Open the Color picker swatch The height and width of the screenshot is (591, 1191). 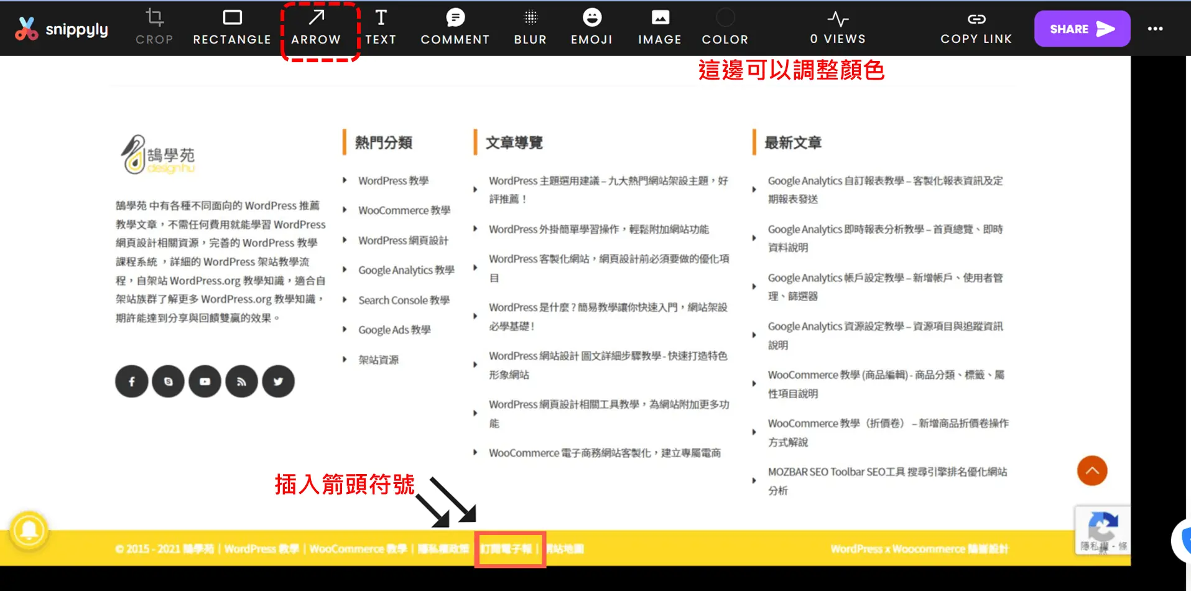pos(725,27)
